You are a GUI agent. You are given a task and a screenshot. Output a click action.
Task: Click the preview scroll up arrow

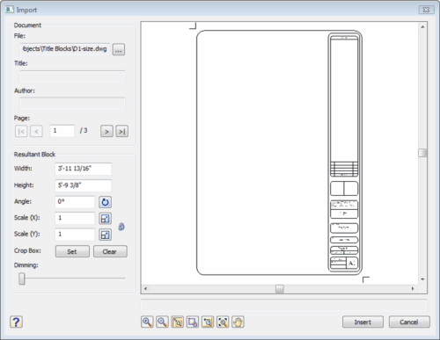(422, 26)
